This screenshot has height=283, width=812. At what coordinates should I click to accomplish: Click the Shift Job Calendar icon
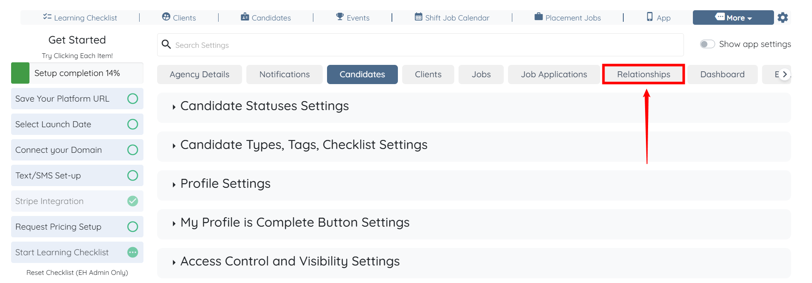point(418,17)
